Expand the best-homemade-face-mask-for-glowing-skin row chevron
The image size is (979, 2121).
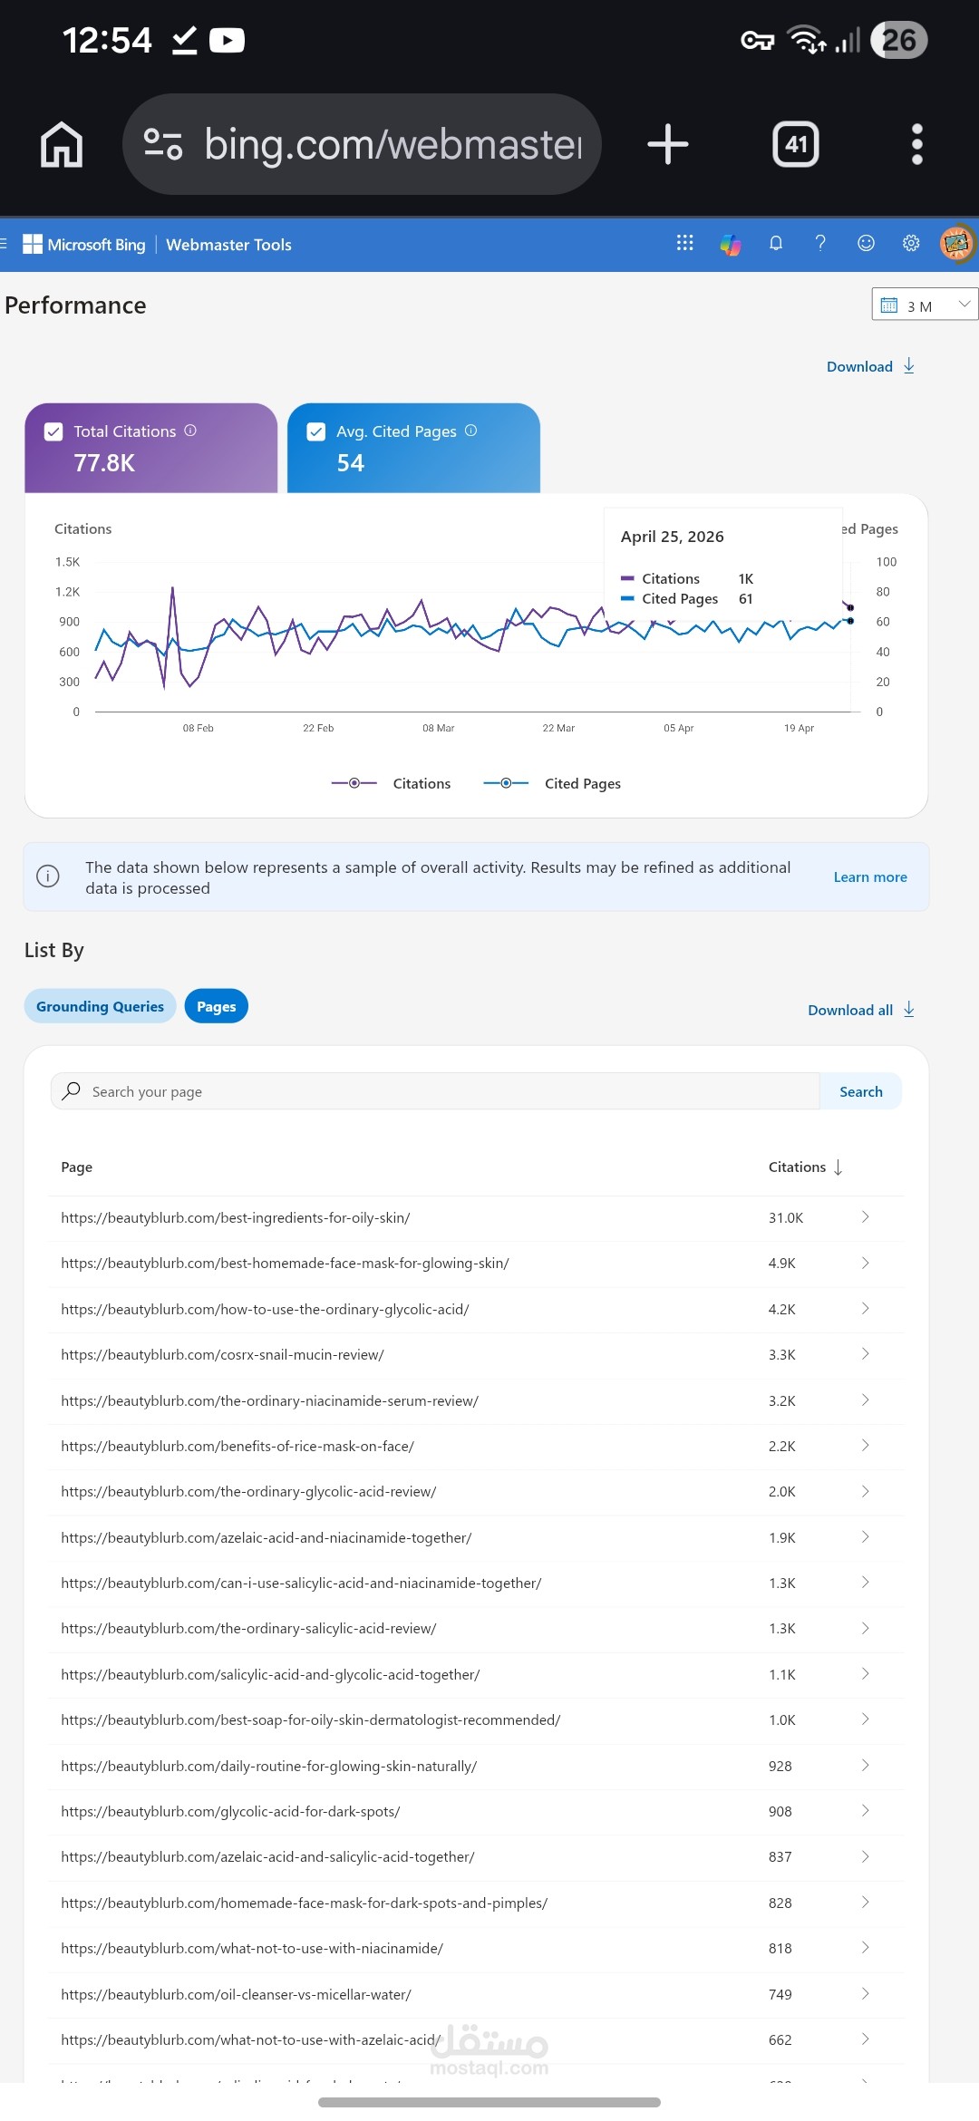(x=866, y=1263)
